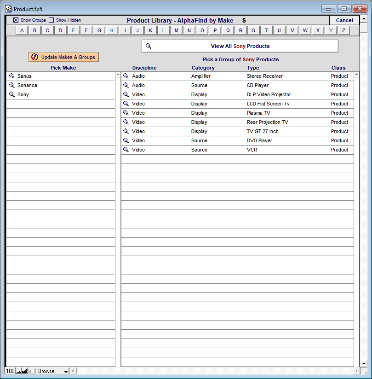This screenshot has height=379, width=372.
Task: Click Pick Make list scroll up arrow
Action: point(118,75)
